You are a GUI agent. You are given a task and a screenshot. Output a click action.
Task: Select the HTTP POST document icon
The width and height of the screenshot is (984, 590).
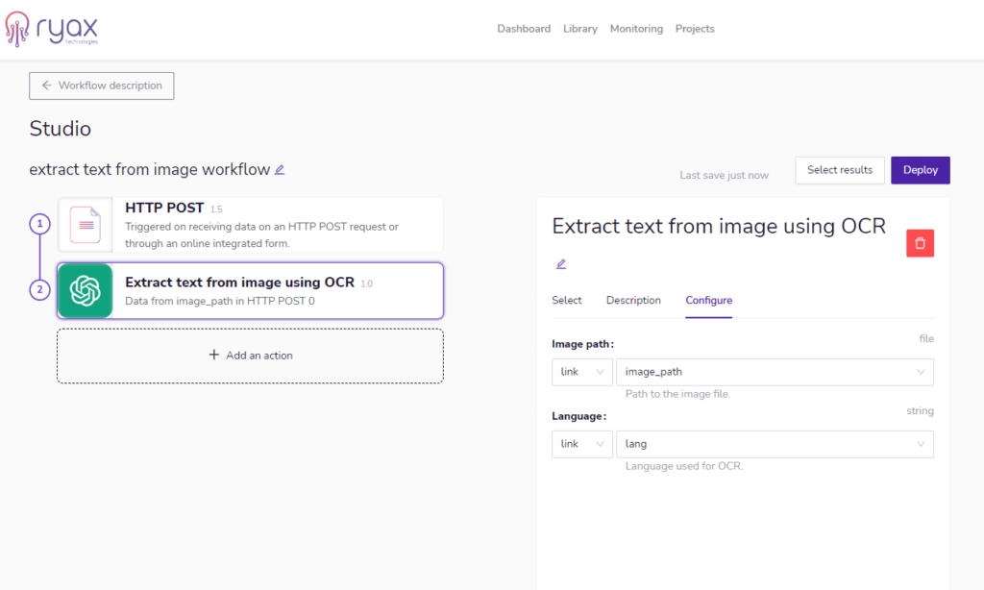85,224
